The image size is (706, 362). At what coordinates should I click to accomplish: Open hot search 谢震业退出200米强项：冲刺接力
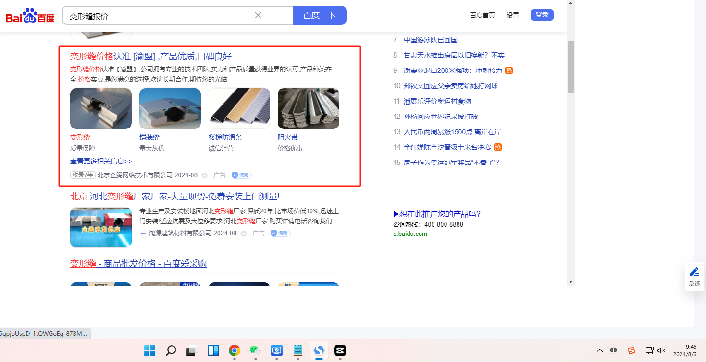tap(453, 70)
